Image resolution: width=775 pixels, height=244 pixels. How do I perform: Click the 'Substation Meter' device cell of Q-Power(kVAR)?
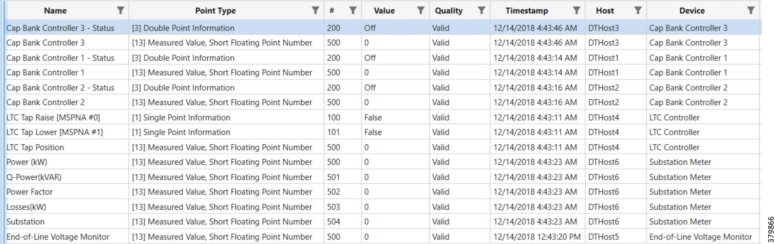pos(680,177)
